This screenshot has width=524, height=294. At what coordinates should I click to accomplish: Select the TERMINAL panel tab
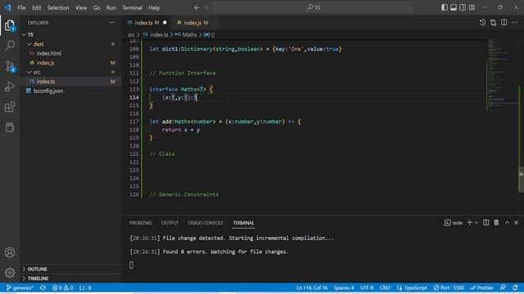click(243, 223)
